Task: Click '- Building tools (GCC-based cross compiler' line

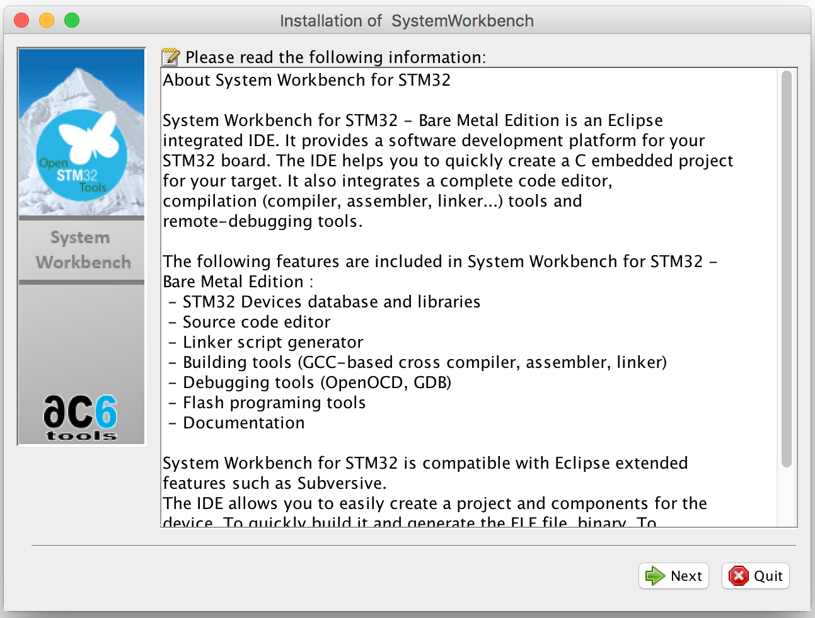Action: pyautogui.click(x=418, y=362)
